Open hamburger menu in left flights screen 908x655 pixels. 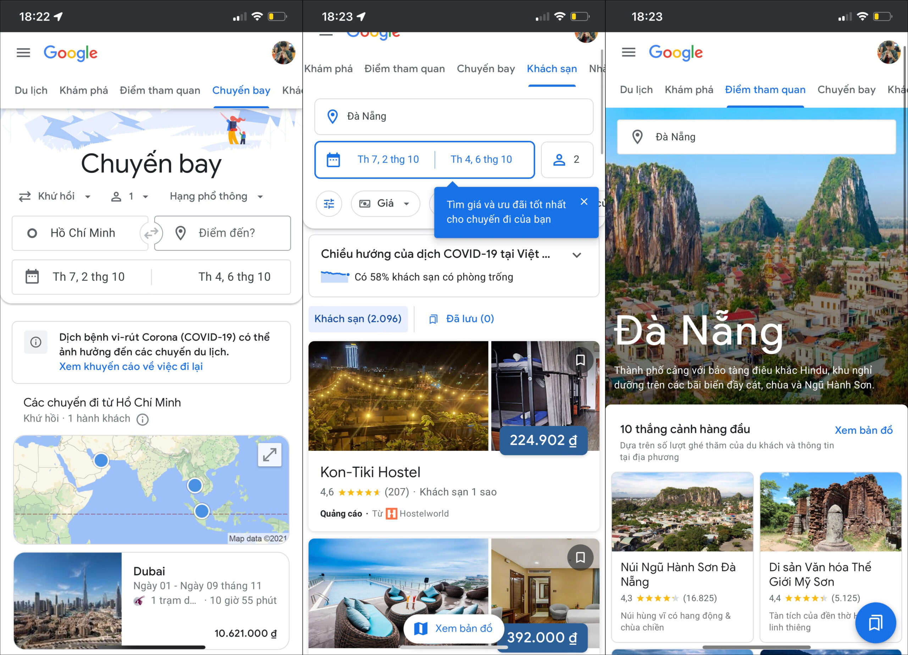(x=23, y=53)
